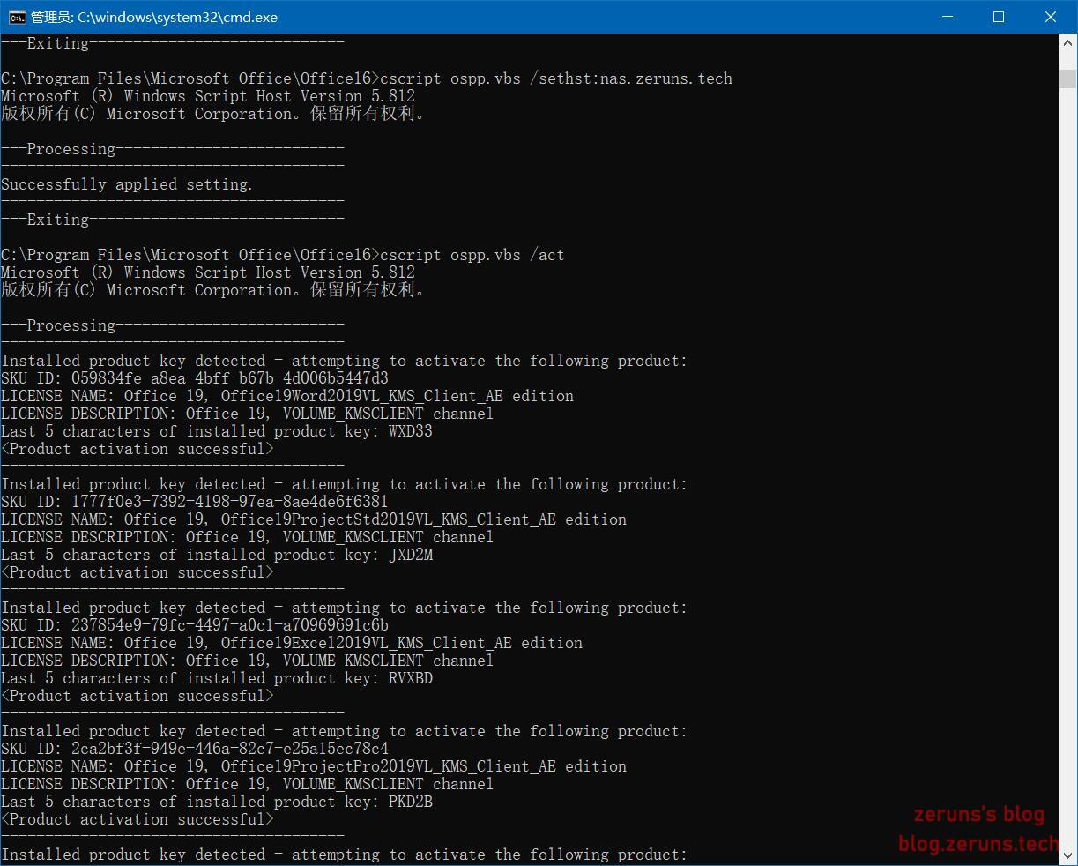Click the Office19Excel2019VL license name line
The height and width of the screenshot is (866, 1078).
[x=291, y=643]
